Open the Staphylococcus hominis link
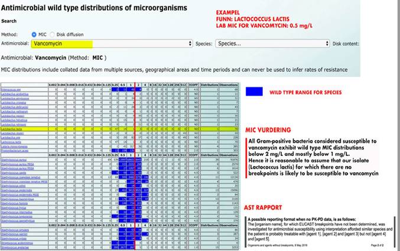The width and height of the screenshot is (400, 251). coord(14,204)
